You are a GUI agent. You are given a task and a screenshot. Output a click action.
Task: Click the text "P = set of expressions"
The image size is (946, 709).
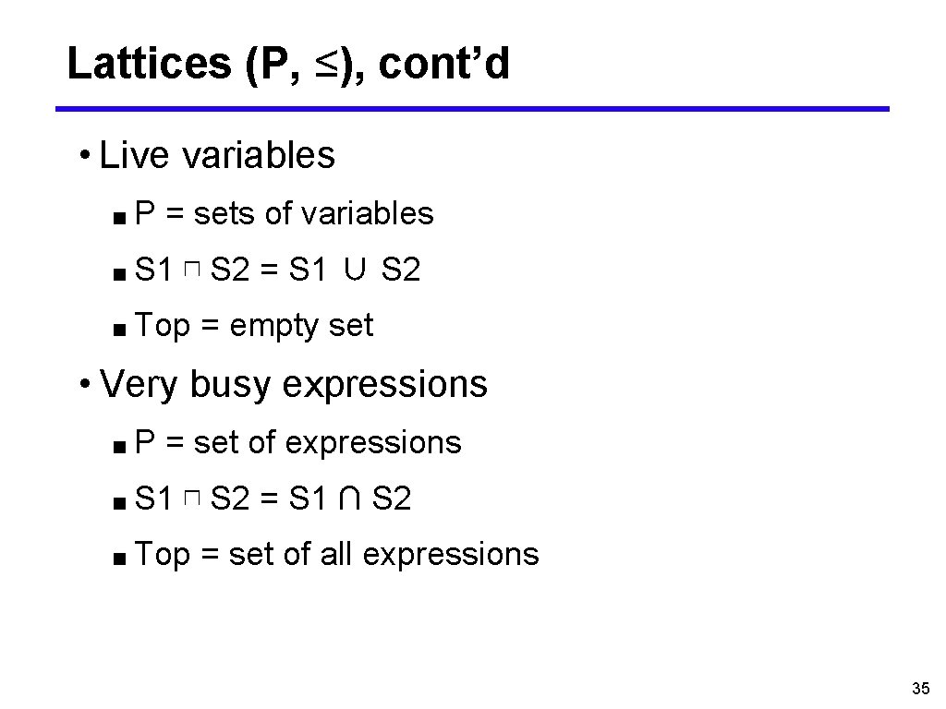(x=297, y=442)
